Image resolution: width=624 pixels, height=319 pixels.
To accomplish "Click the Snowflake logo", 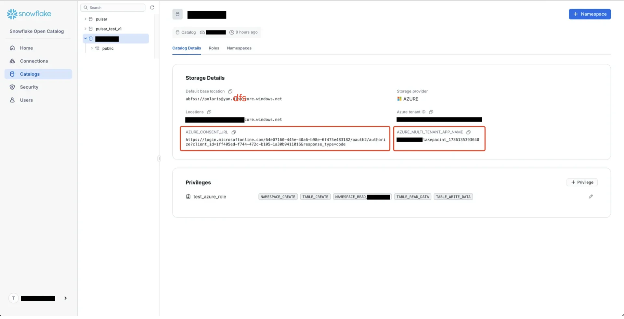I will (x=29, y=14).
